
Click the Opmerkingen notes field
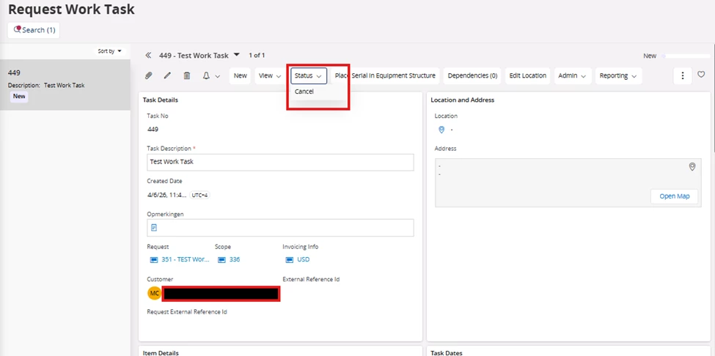pos(280,228)
